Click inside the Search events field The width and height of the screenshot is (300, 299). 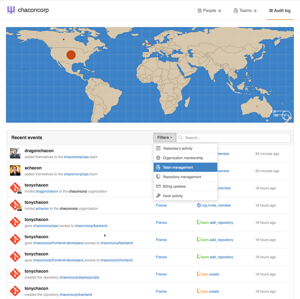click(225, 138)
